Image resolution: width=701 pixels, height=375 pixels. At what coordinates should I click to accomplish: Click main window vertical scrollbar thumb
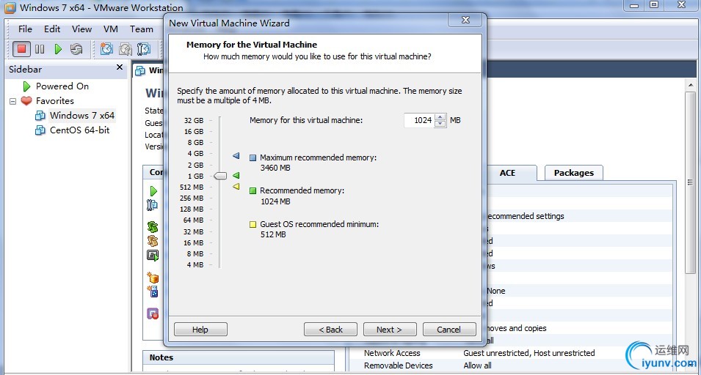point(691,182)
